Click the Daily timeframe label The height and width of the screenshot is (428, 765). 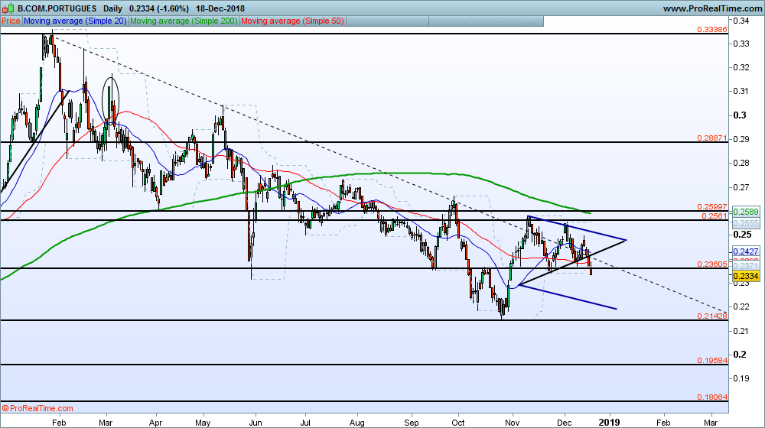(x=113, y=8)
